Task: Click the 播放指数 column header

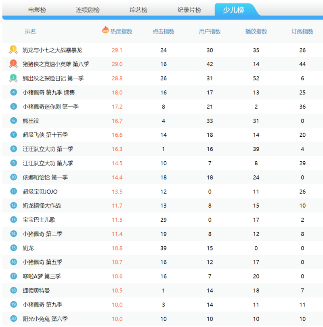Action: (x=256, y=31)
